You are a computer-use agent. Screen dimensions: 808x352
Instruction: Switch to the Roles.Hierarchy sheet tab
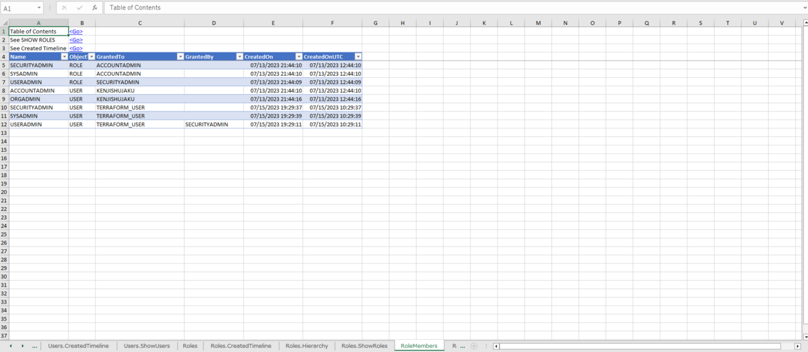(x=306, y=346)
